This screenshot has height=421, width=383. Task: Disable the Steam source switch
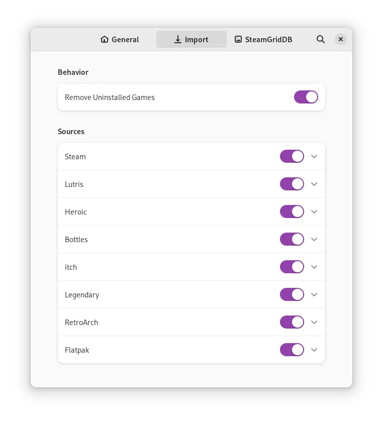[x=292, y=156]
